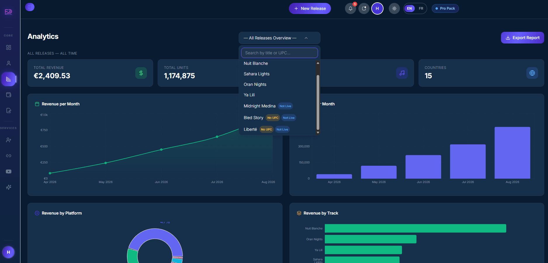Click the Countries value 15

tap(428, 76)
